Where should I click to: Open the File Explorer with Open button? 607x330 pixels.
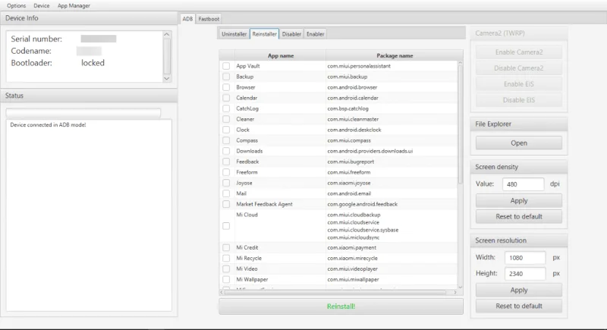[519, 143]
